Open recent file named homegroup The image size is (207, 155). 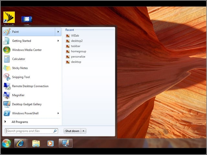[x=79, y=51]
